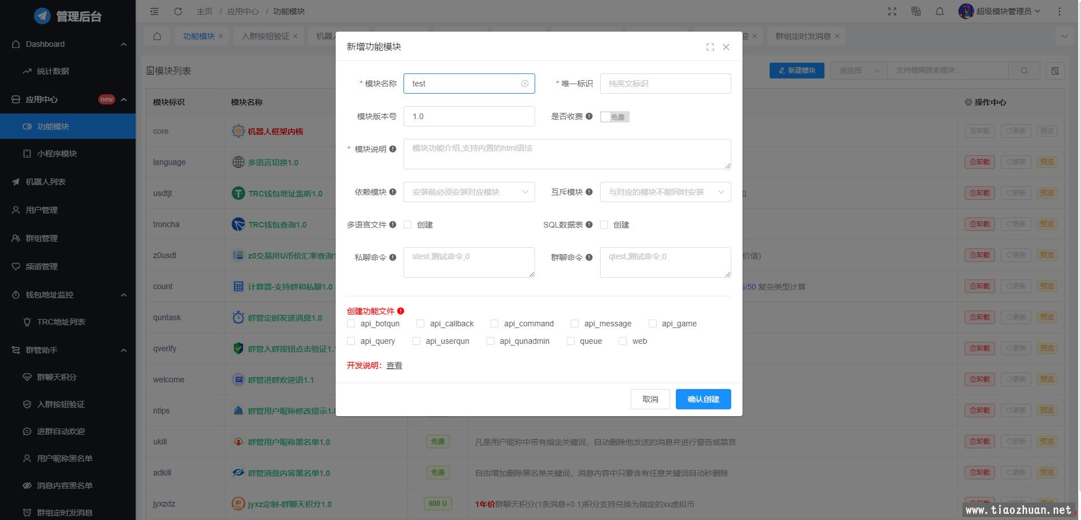Open 超级模块管理员 user dropdown
This screenshot has height=520, width=1081.
tap(1000, 11)
